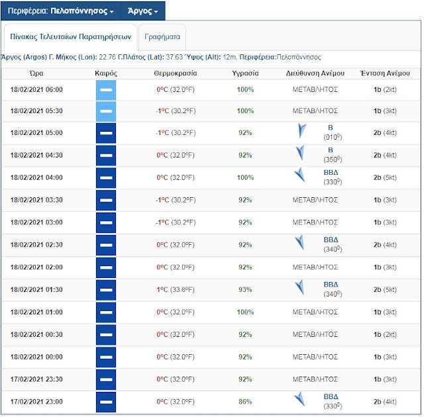
Task: Click wind direction B (010°) text
Action: click(333, 132)
